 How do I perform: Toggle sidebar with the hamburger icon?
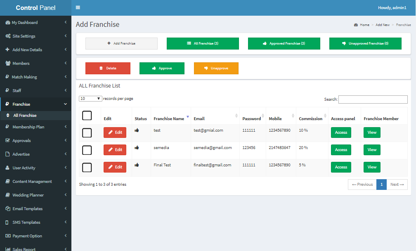(78, 7)
